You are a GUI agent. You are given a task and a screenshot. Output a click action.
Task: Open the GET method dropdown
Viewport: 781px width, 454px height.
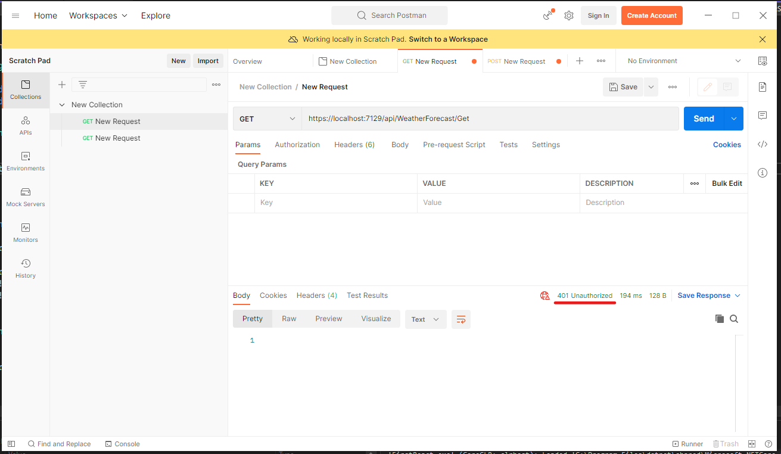coord(267,119)
